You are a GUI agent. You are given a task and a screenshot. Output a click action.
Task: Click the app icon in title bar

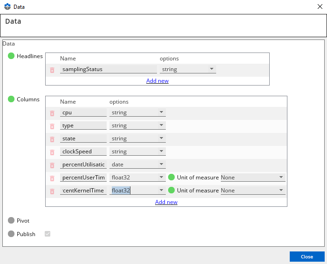pos(7,7)
